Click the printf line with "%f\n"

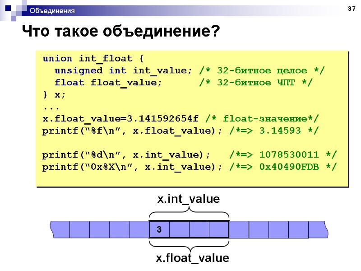coord(132,131)
